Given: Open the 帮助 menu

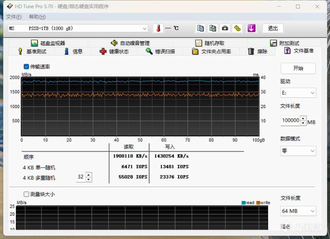Looking at the screenshot, I should (37, 17).
